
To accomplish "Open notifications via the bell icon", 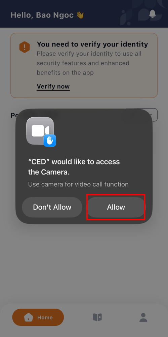I will point(152,14).
